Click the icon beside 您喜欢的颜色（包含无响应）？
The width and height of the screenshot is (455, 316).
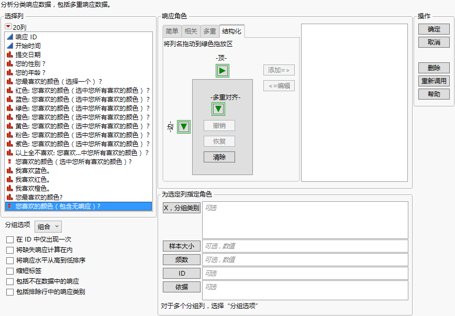pos(9,206)
